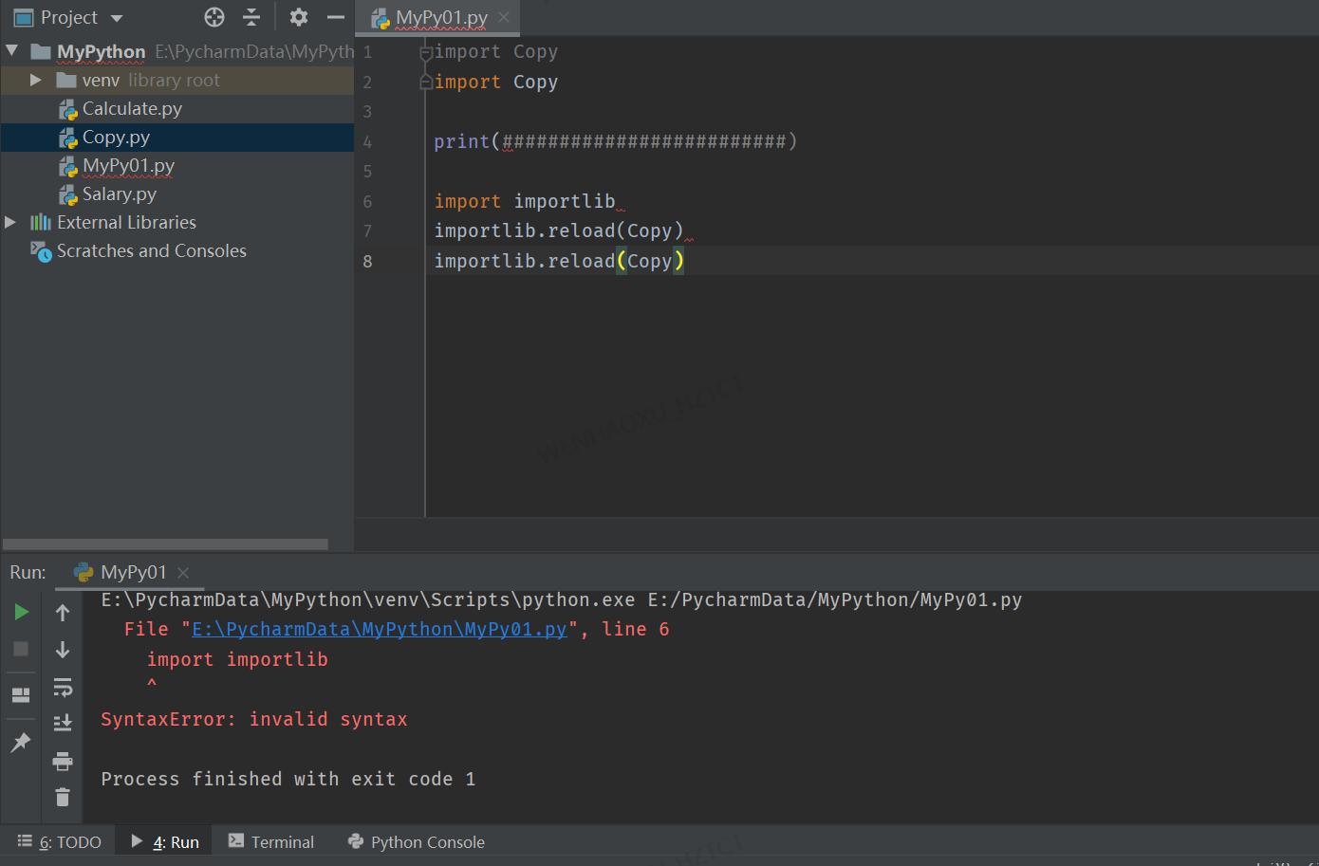Clear all console output with trash icon
The width and height of the screenshot is (1319, 866).
(63, 797)
